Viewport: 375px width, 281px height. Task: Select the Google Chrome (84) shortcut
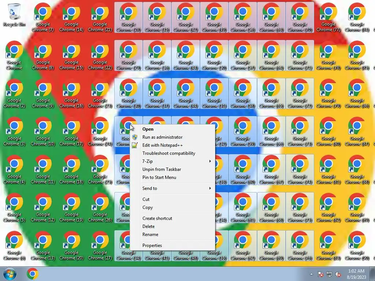click(x=357, y=17)
